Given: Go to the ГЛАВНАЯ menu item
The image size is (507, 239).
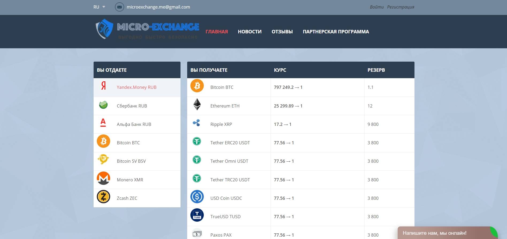Looking at the screenshot, I should tap(217, 31).
